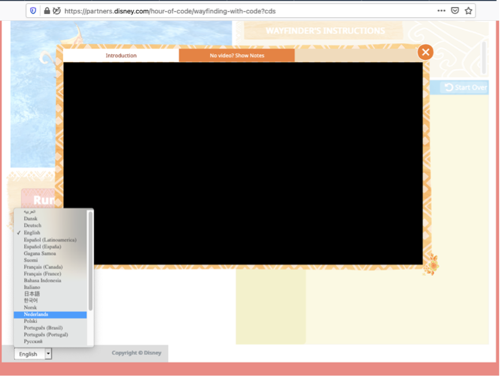Click the black video player area

click(243, 163)
